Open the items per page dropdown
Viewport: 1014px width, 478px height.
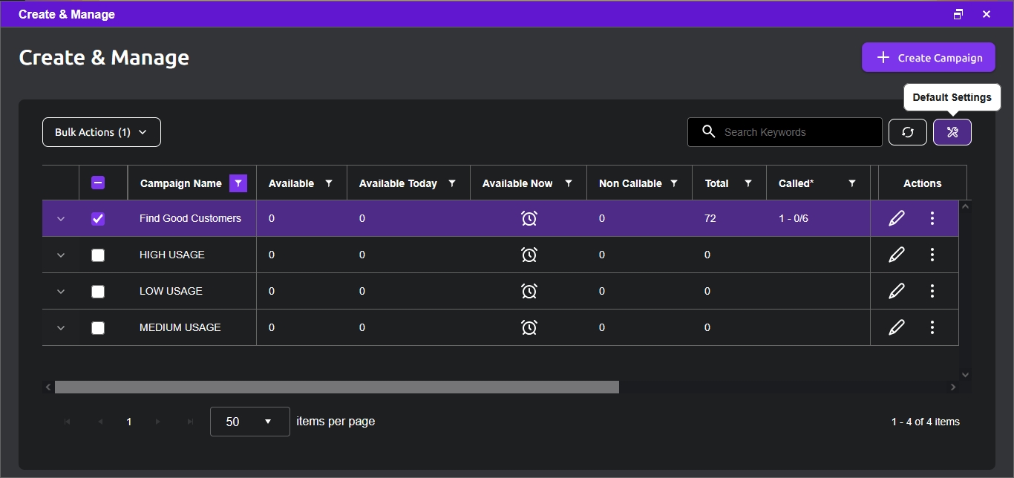[x=250, y=422]
